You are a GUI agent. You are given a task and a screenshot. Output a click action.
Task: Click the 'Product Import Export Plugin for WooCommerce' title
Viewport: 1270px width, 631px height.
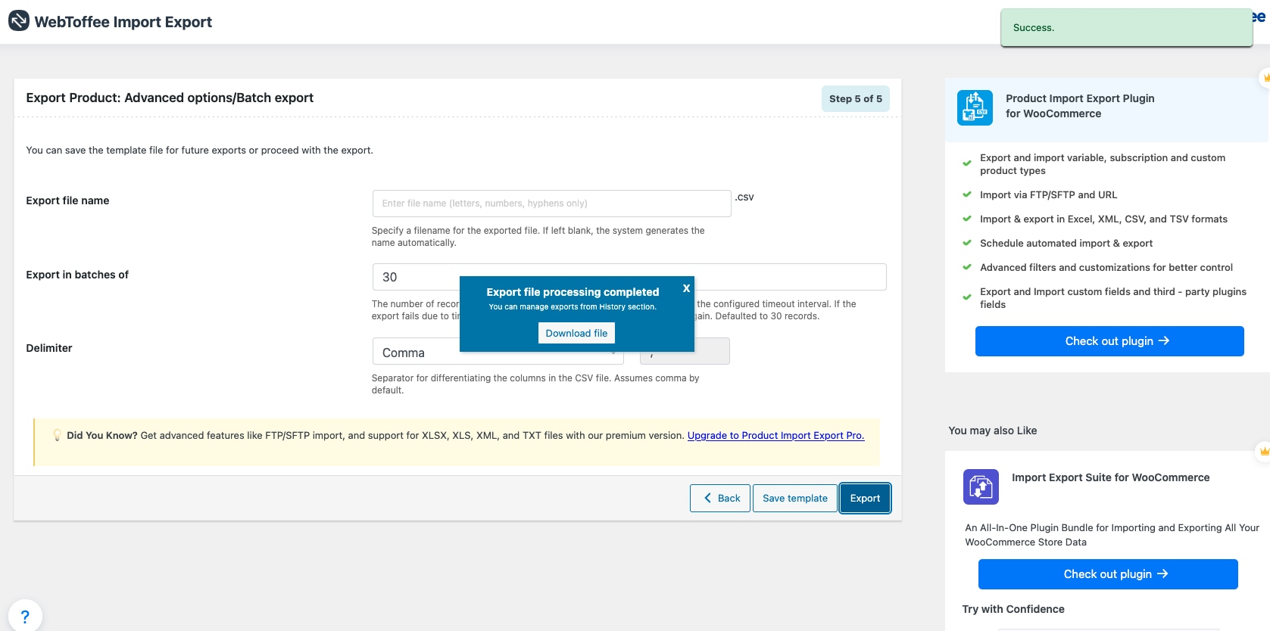pyautogui.click(x=1080, y=106)
